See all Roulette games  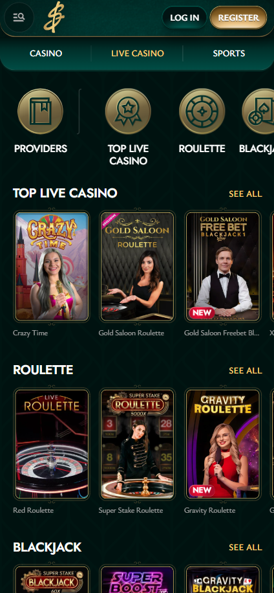coord(246,370)
